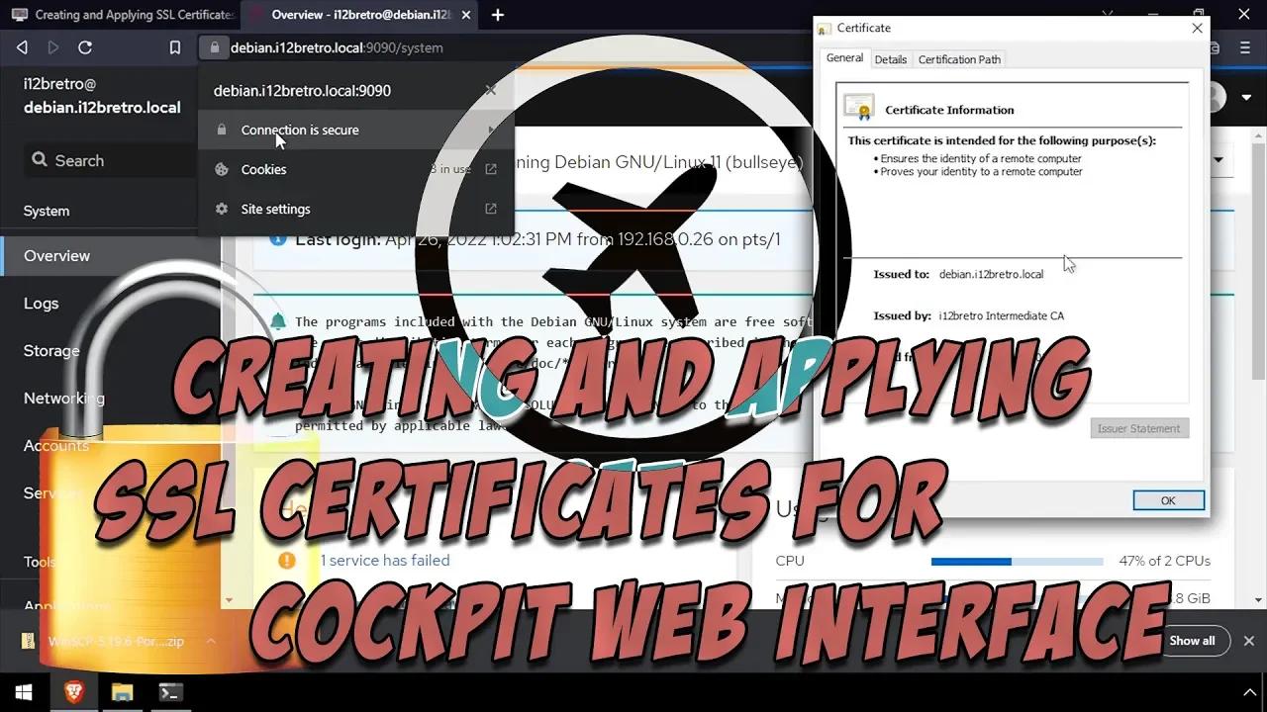Click Show all in the downloads bar
Viewport: 1267px width, 712px height.
(x=1192, y=641)
